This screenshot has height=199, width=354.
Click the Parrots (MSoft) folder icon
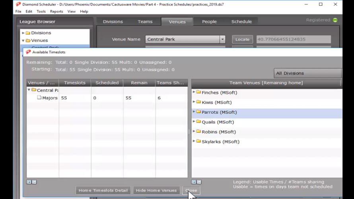198,112
